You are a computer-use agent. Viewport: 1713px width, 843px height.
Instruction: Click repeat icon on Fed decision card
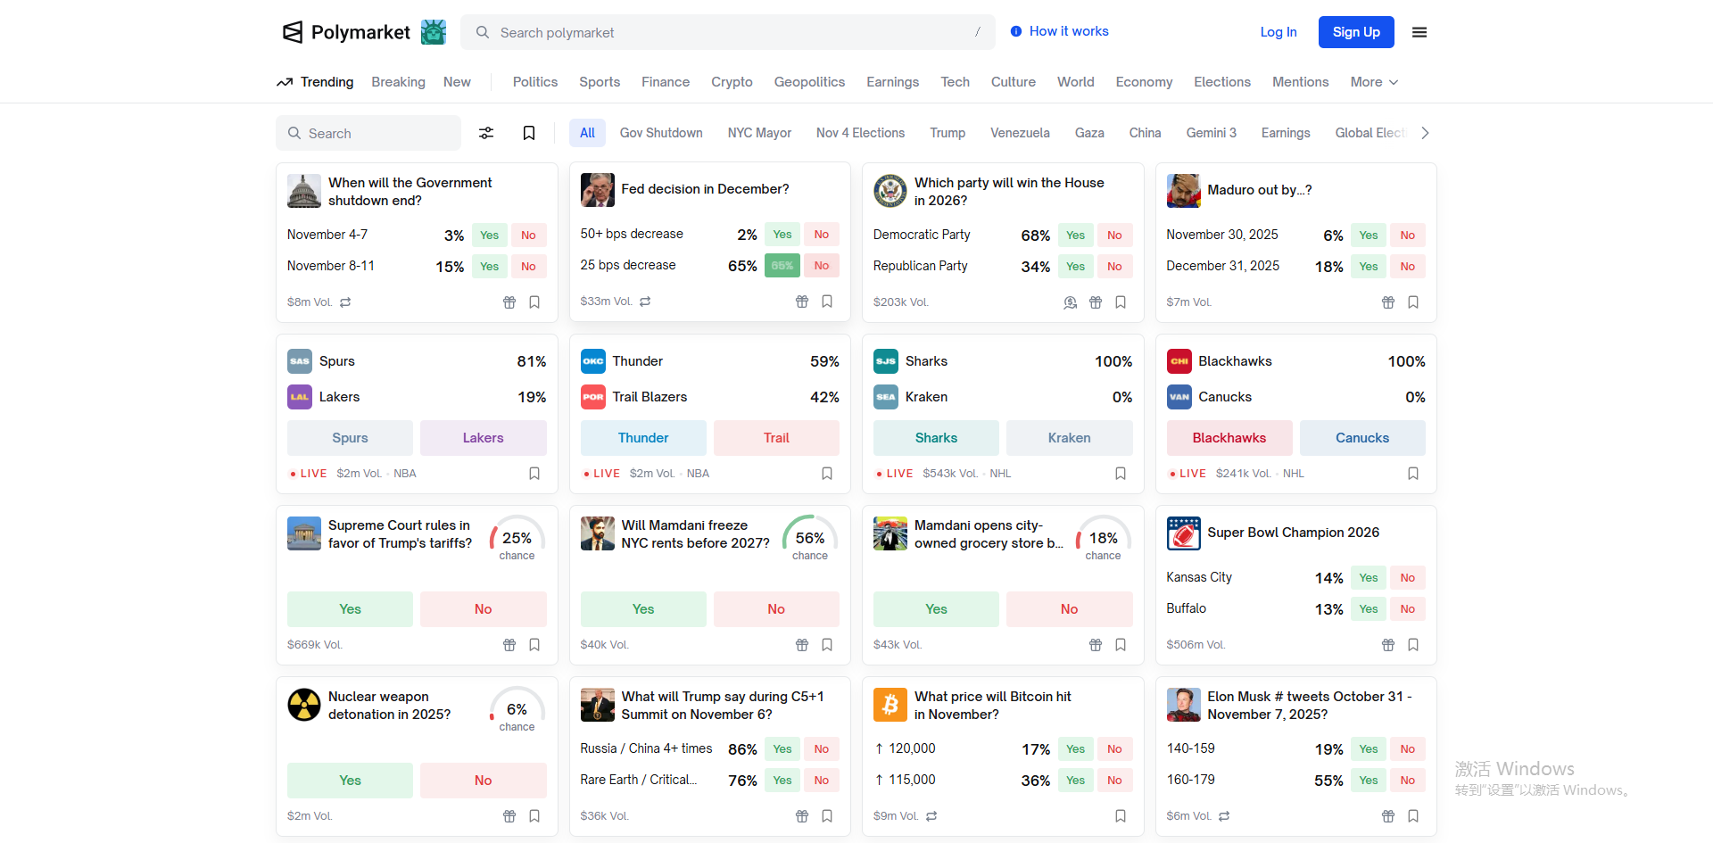pyautogui.click(x=645, y=302)
